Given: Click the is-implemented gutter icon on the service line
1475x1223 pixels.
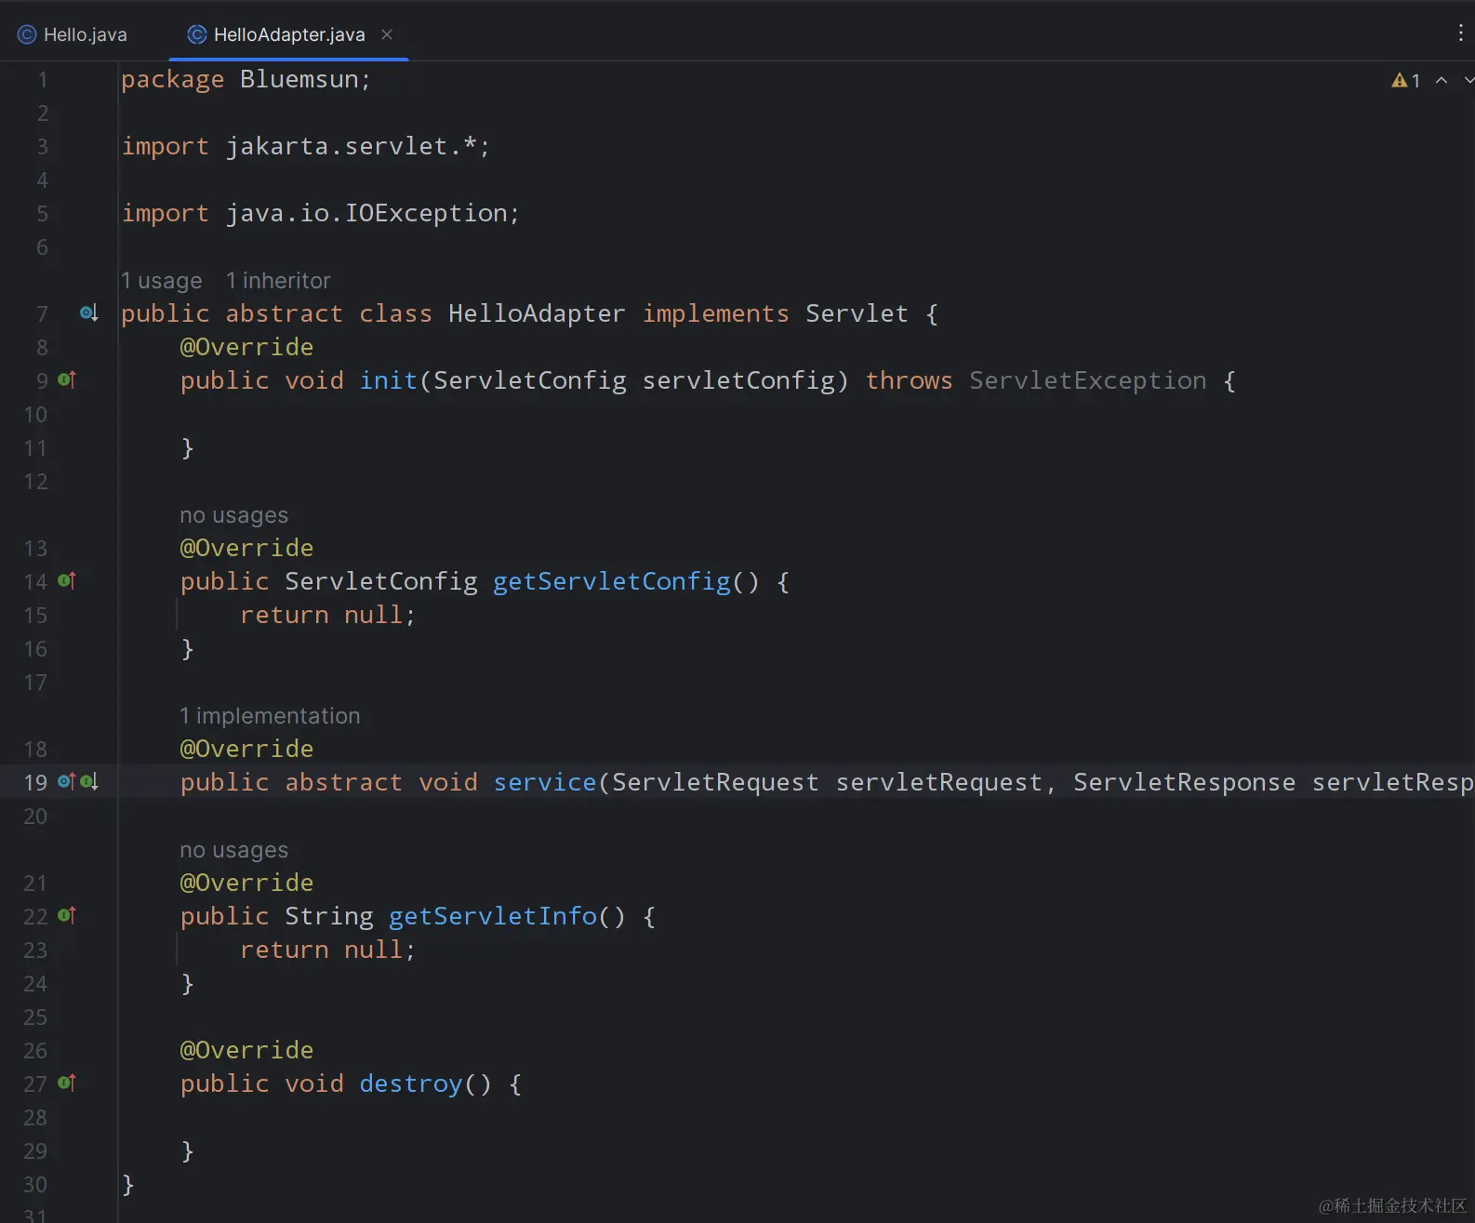Looking at the screenshot, I should click(89, 781).
